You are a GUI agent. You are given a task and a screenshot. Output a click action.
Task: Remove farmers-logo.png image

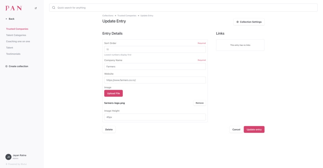pyautogui.click(x=200, y=103)
